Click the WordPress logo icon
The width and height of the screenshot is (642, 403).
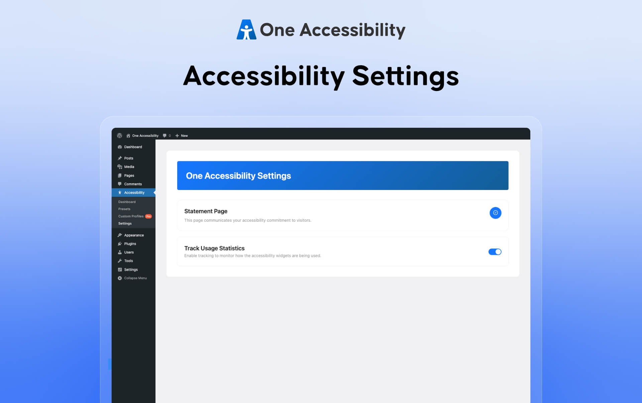(119, 135)
